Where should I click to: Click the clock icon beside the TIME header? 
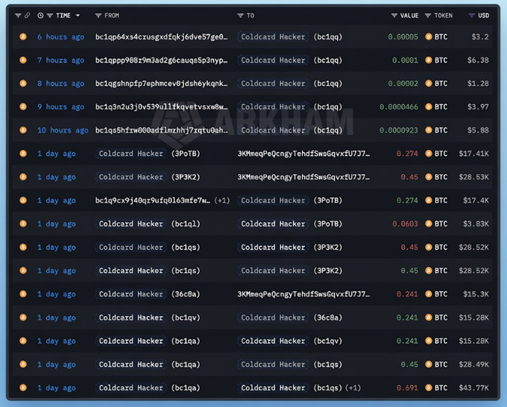[40, 15]
